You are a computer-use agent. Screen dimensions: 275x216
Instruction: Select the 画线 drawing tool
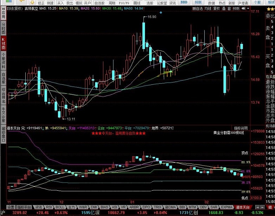click(x=137, y=3)
